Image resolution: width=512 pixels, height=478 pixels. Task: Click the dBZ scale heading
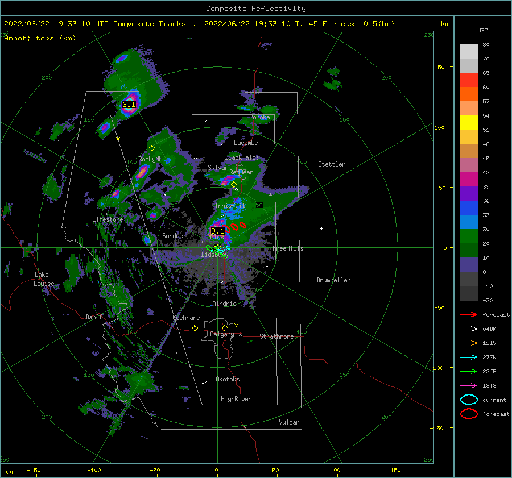click(x=482, y=31)
